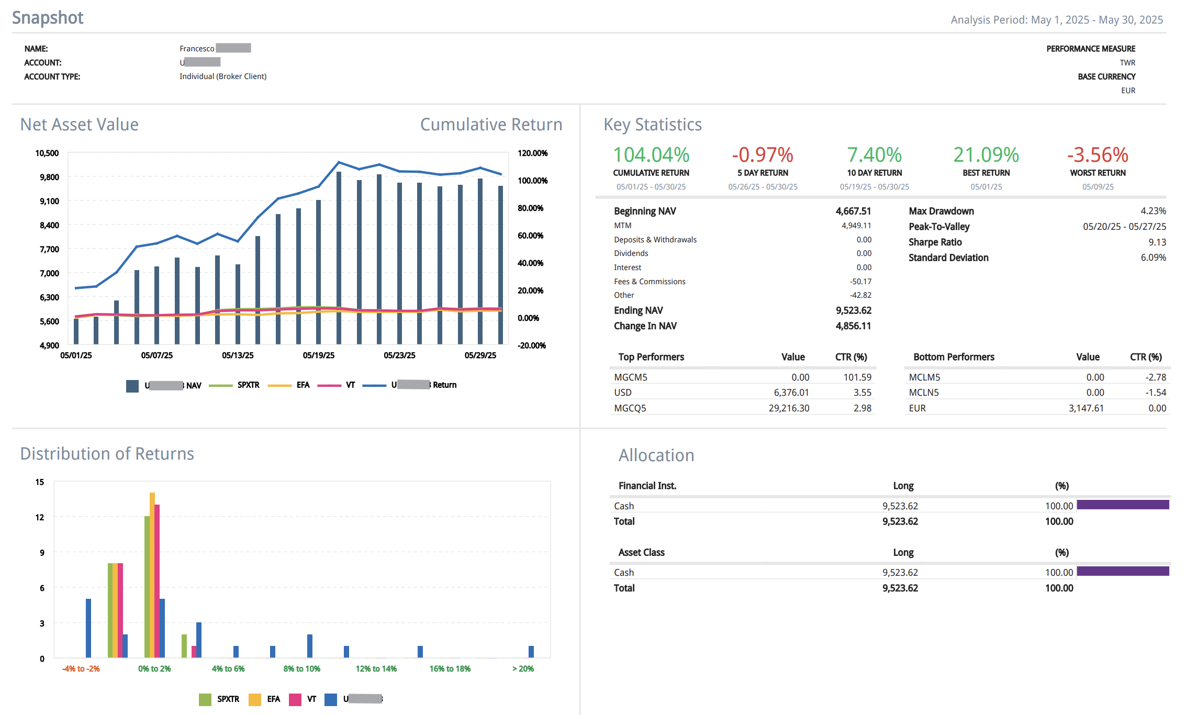Click the 05/19/25 x-axis date label
The image size is (1187, 715).
[318, 355]
